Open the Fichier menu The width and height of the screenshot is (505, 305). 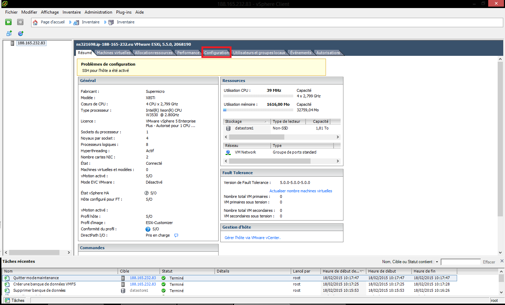[11, 12]
